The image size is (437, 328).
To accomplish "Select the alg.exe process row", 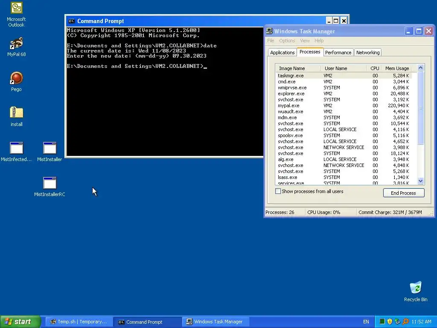I will (344, 159).
